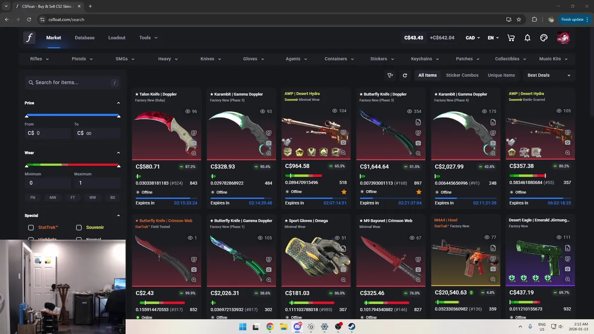Image resolution: width=594 pixels, height=334 pixels.
Task: Magnify icon on Souvenir Battle-Scarred Desert Hydra card
Action: tap(568, 153)
